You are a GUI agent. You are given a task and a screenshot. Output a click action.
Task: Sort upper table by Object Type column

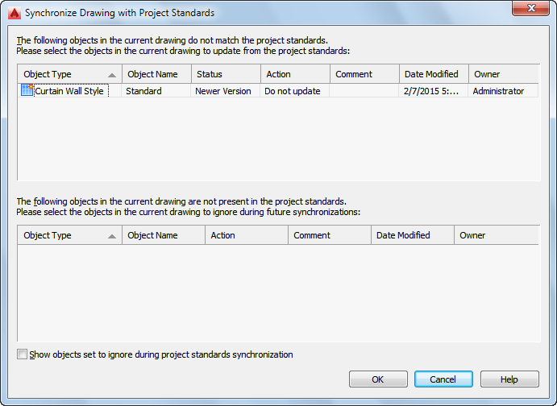[69, 74]
